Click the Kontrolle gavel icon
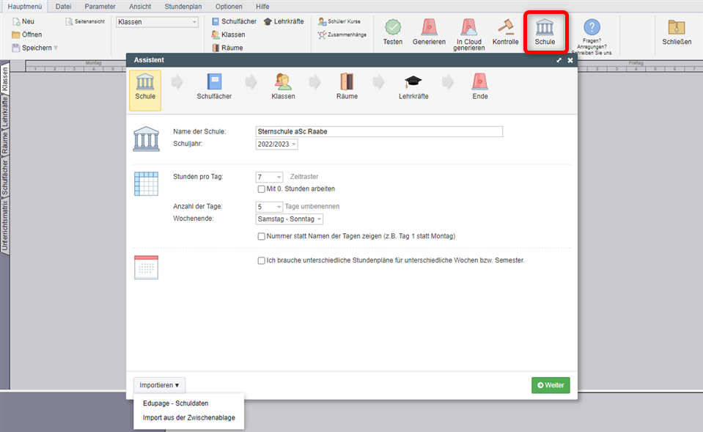This screenshot has width=703, height=432. [x=505, y=27]
